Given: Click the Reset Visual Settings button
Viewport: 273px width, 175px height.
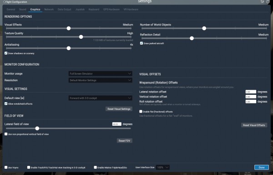Looking at the screenshot, I should [x=119, y=109].
